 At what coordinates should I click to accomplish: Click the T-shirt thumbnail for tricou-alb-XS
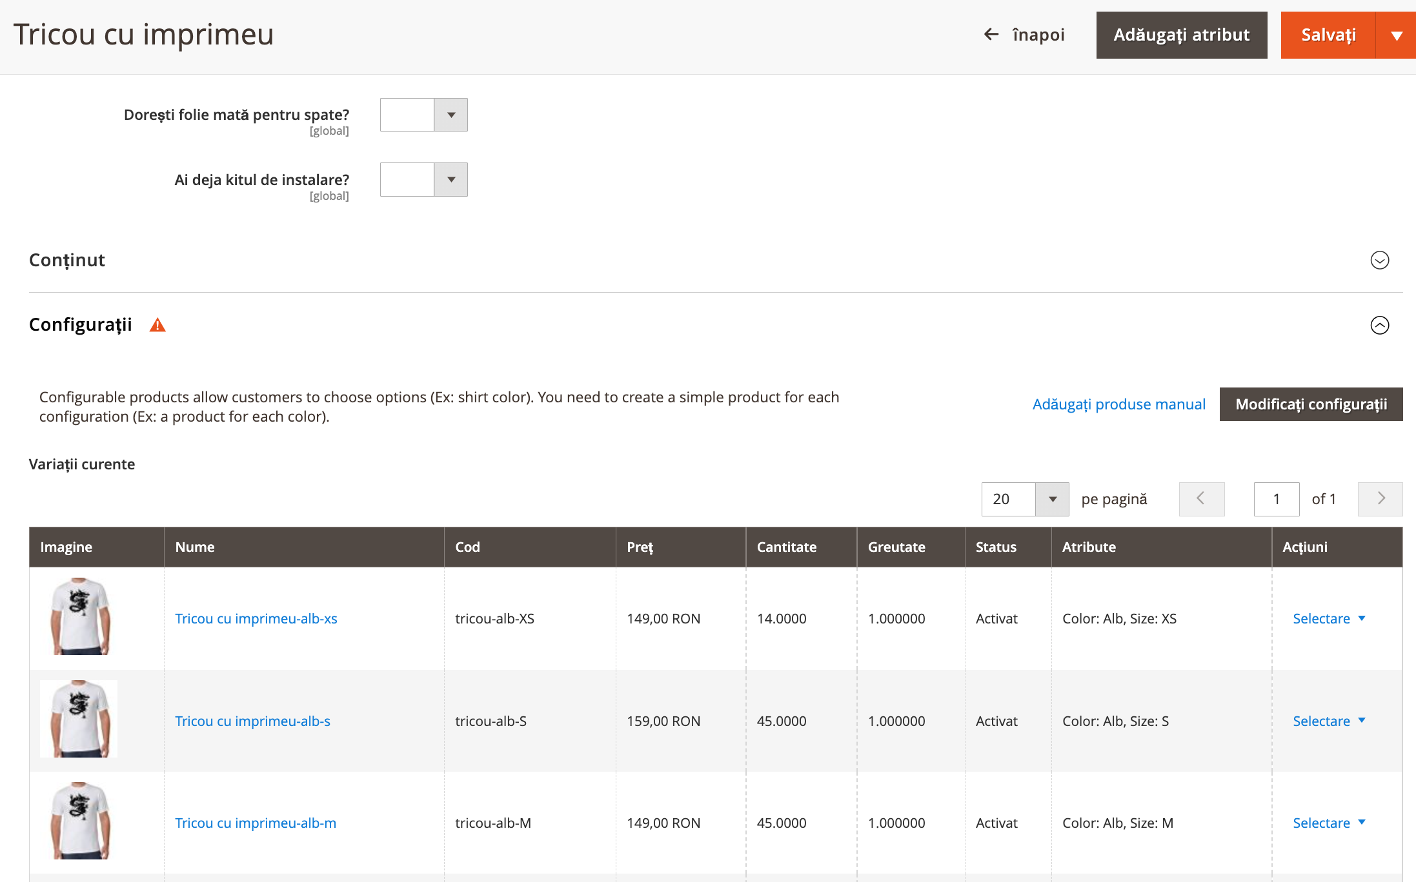pos(80,616)
